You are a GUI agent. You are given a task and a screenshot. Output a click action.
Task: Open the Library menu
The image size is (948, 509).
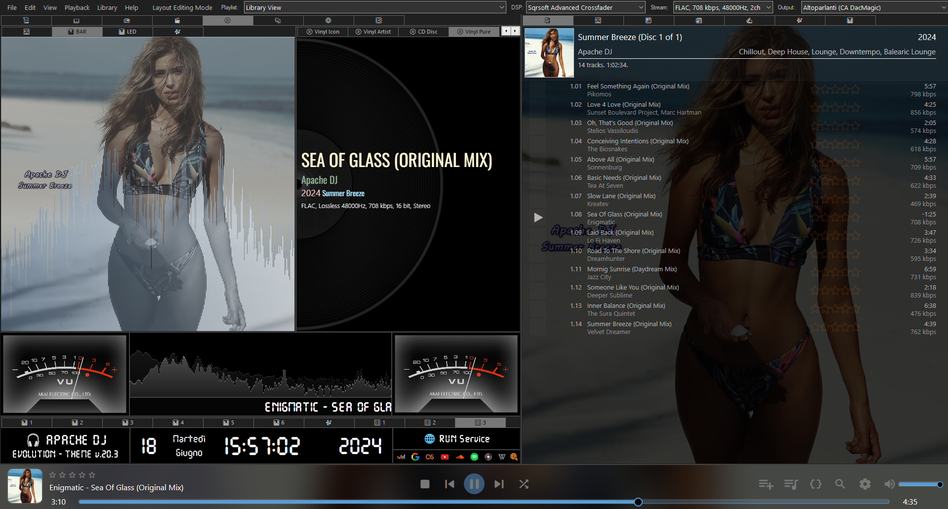click(107, 7)
